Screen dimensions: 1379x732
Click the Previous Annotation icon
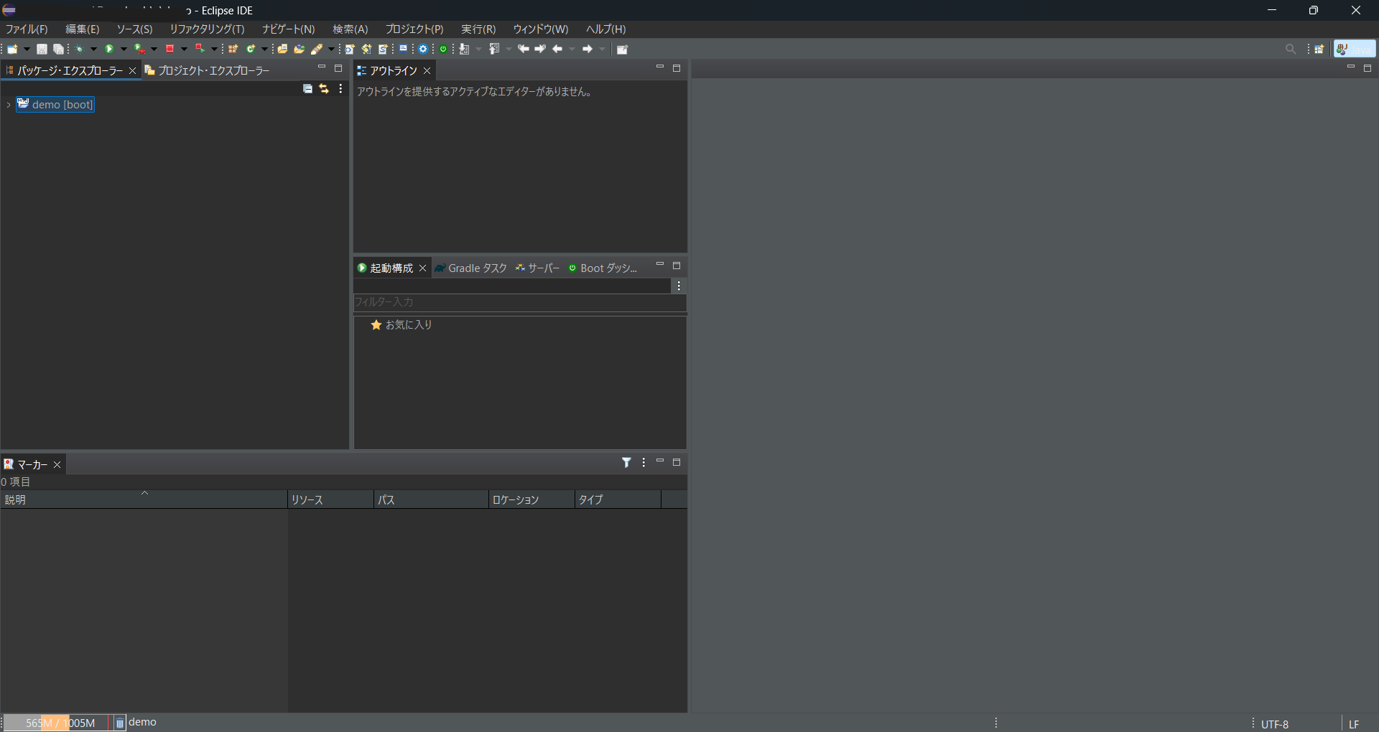[x=495, y=50]
